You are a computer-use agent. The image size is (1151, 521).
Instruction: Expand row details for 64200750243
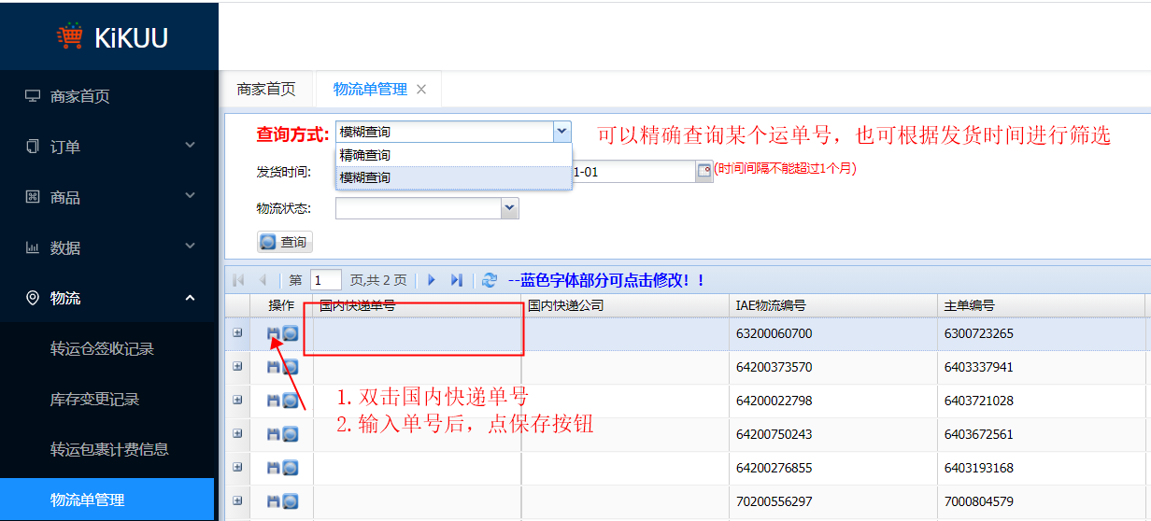[237, 434]
